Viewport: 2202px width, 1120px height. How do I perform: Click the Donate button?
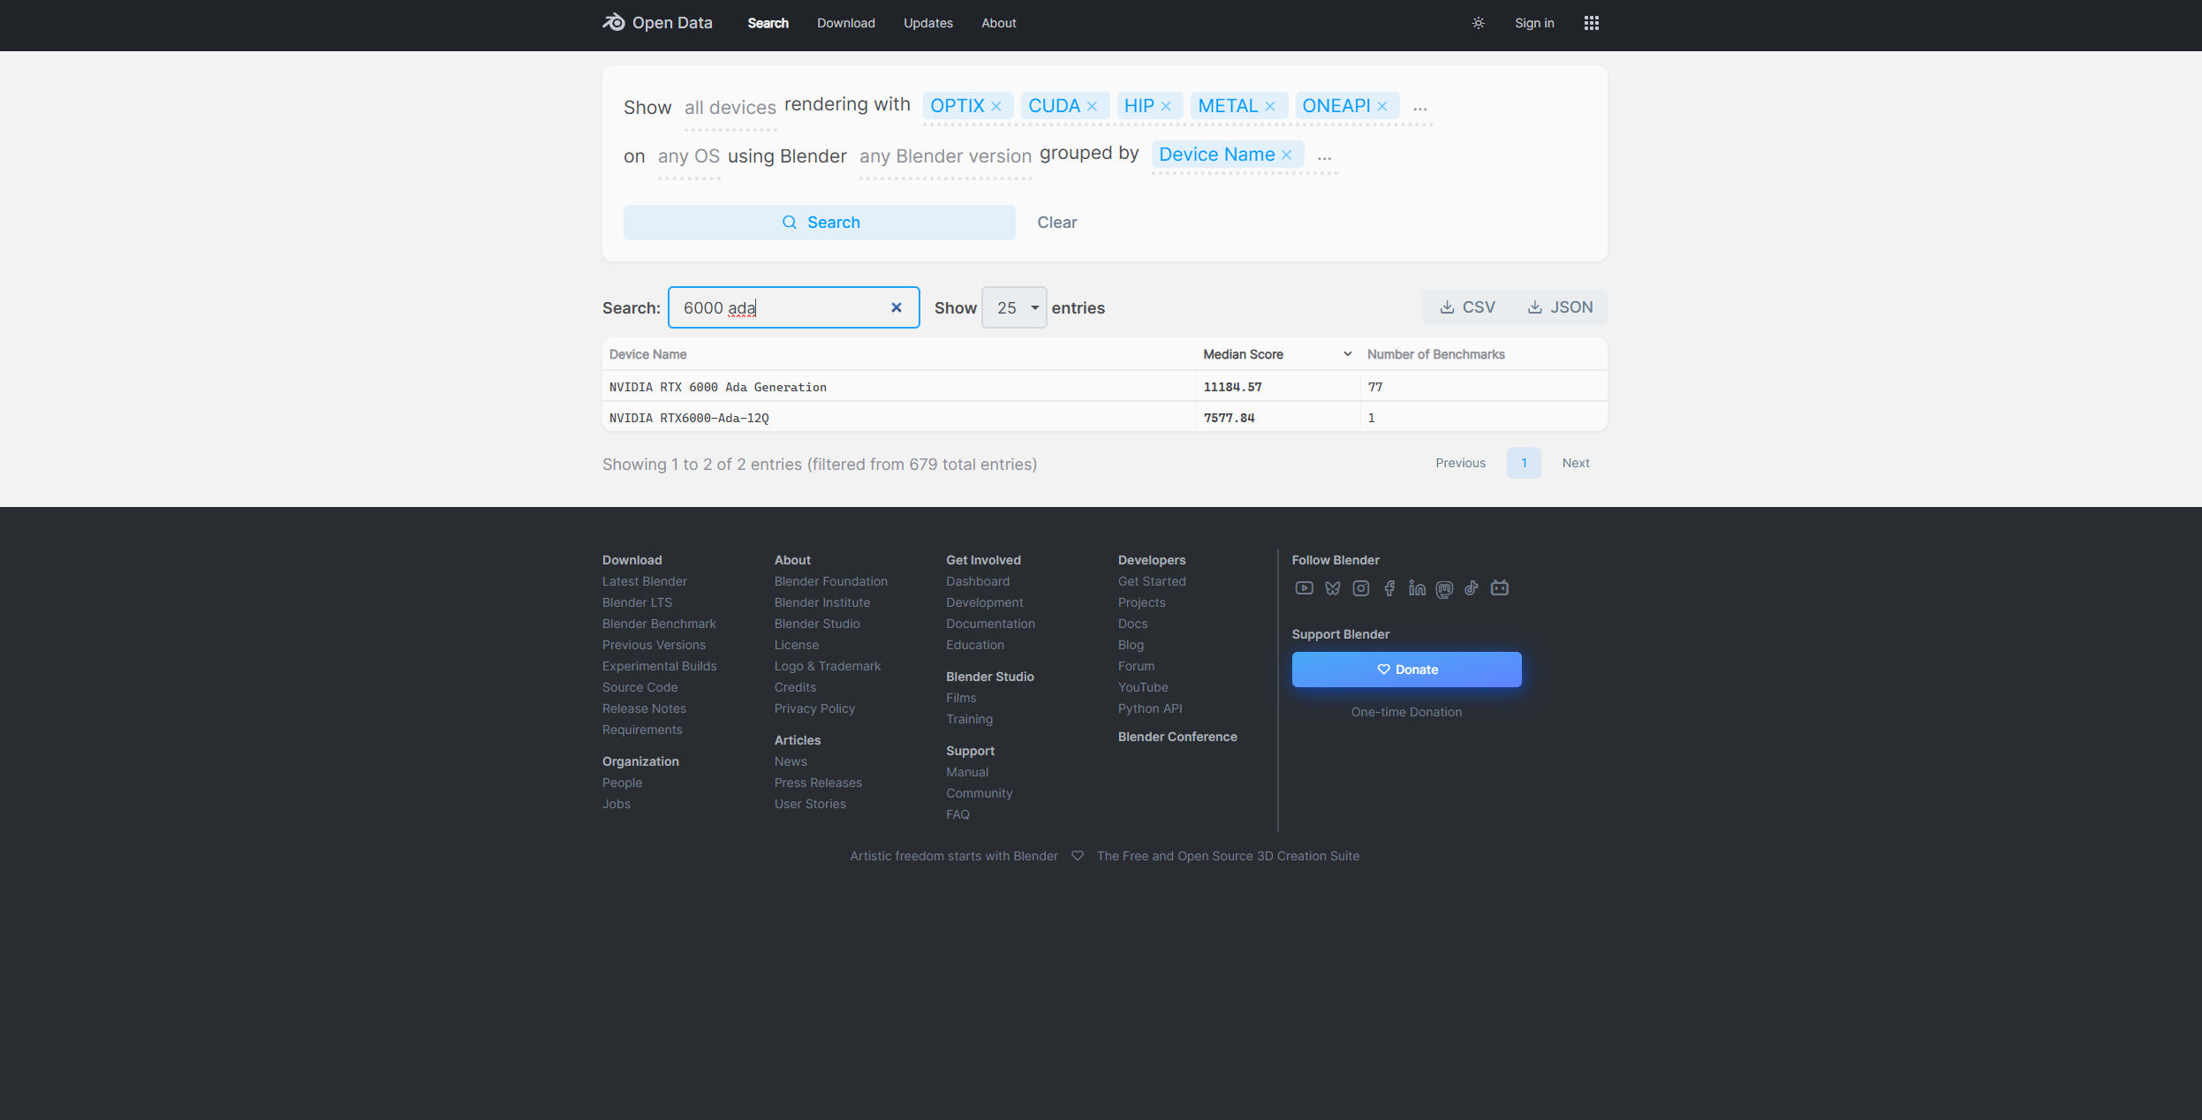tap(1407, 670)
